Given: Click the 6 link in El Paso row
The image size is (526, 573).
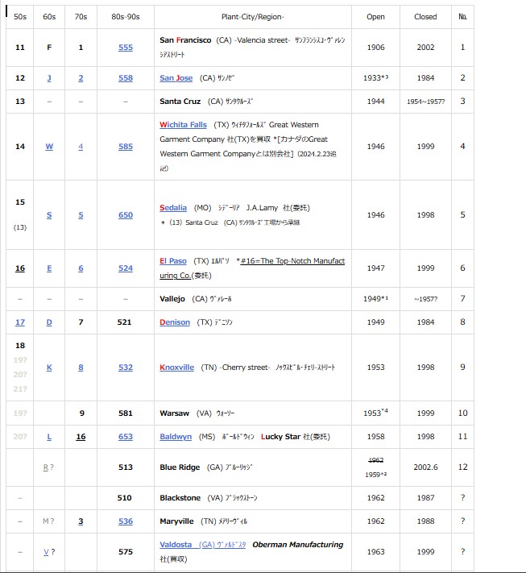Looking at the screenshot, I should [x=81, y=268].
